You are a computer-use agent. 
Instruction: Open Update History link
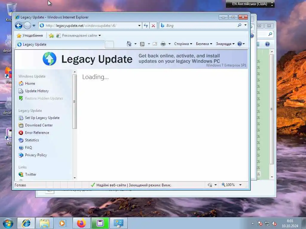(x=37, y=91)
